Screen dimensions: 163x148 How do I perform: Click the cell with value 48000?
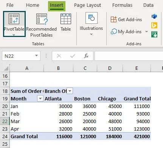click(110, 121)
